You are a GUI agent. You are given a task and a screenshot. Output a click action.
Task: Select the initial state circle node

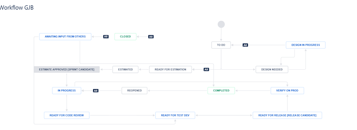point(221,24)
